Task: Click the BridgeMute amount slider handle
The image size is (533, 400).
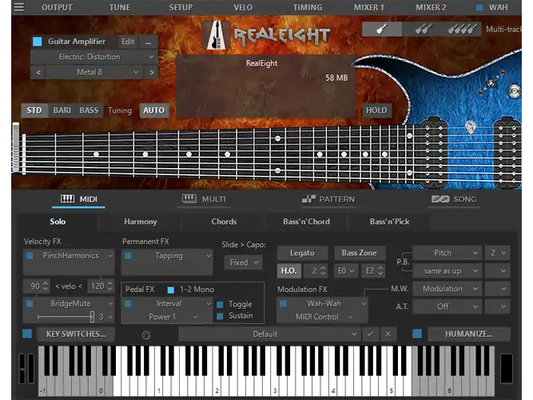Action: [x=92, y=317]
